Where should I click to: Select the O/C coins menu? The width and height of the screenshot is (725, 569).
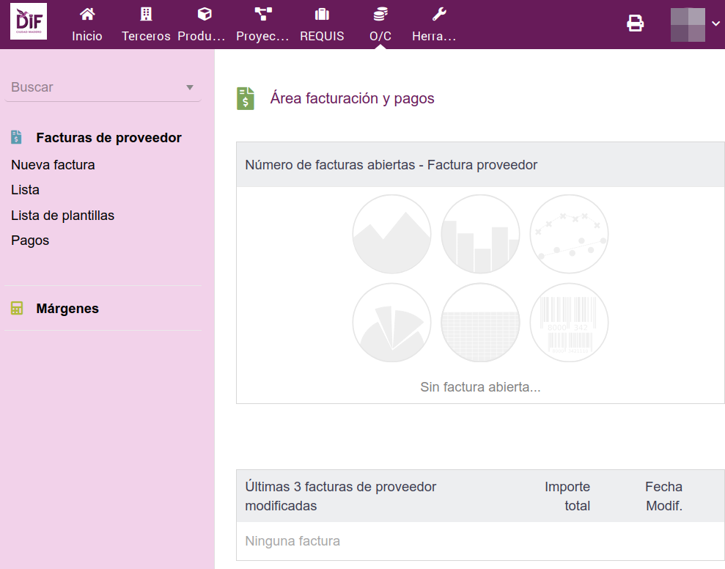point(380,15)
